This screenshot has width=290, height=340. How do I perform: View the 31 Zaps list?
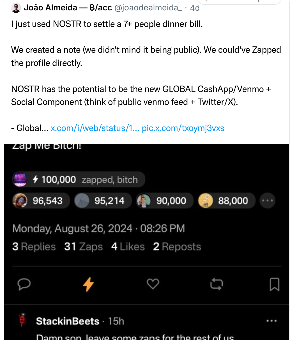(x=83, y=247)
